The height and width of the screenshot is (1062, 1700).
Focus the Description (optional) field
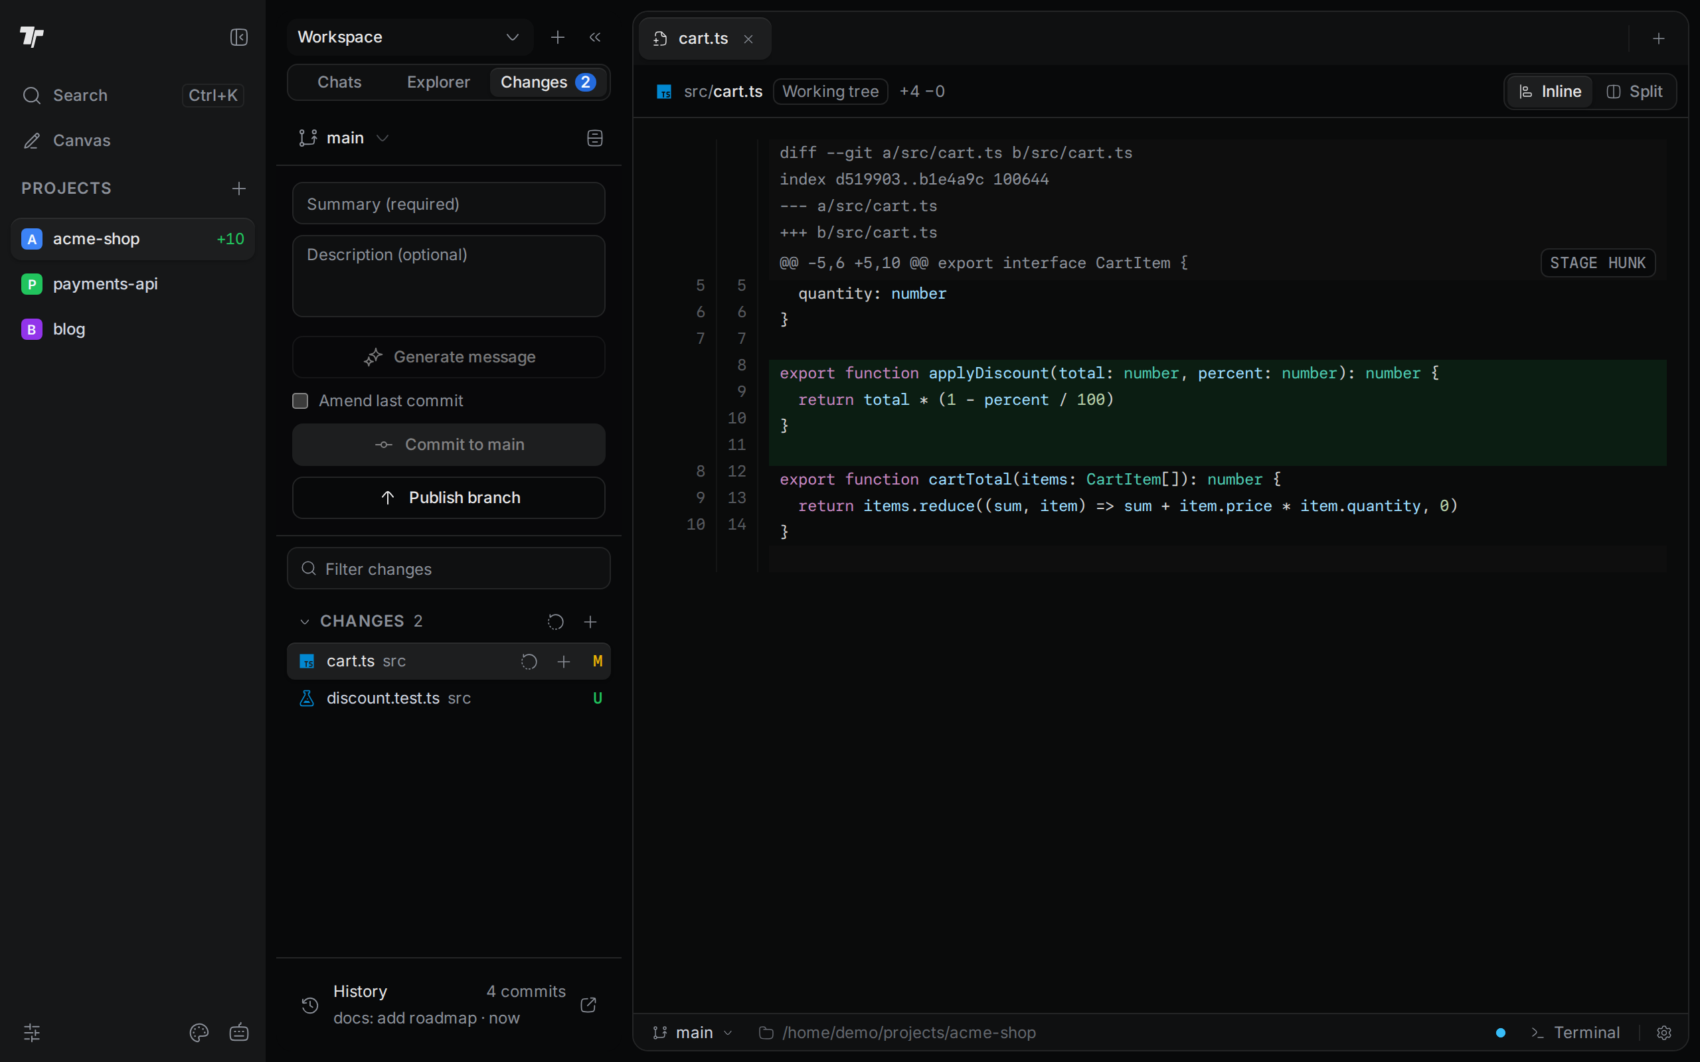point(448,276)
